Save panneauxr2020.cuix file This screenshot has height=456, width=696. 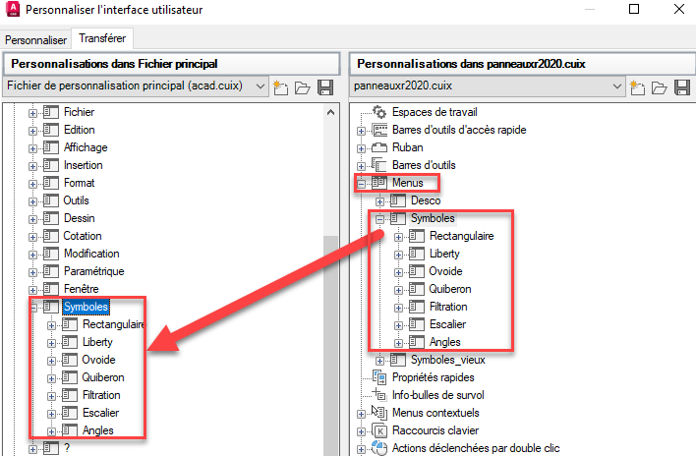point(682,87)
